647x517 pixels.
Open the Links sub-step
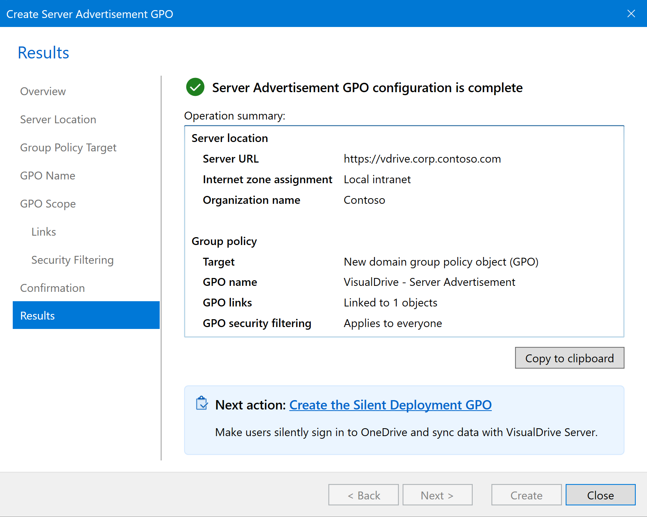coord(43,232)
